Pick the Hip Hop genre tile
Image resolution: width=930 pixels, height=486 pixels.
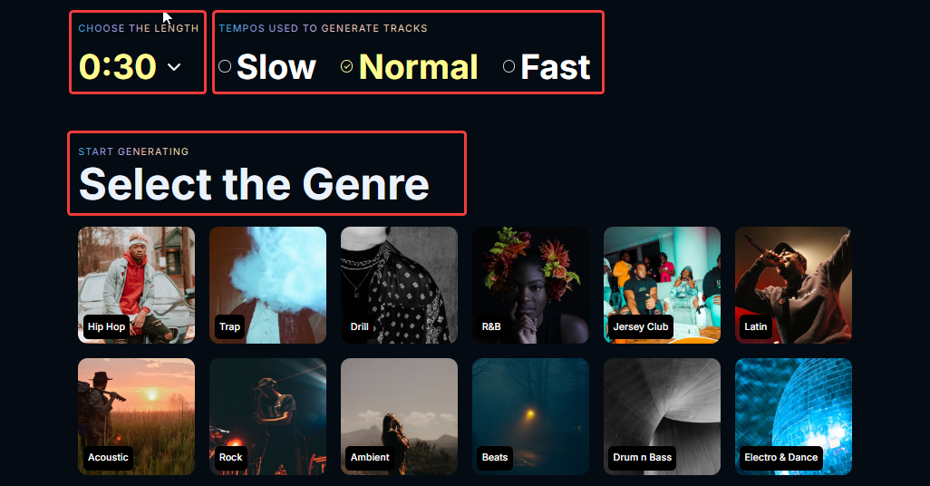136,285
